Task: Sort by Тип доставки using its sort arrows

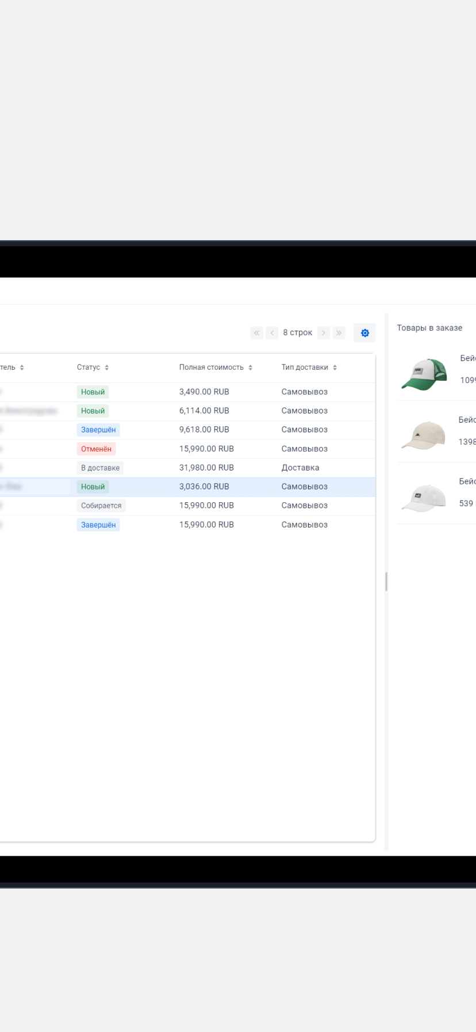Action: (335, 367)
